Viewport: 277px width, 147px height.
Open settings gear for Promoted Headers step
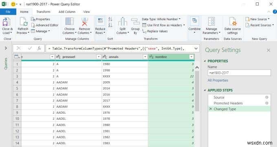coord(267,103)
